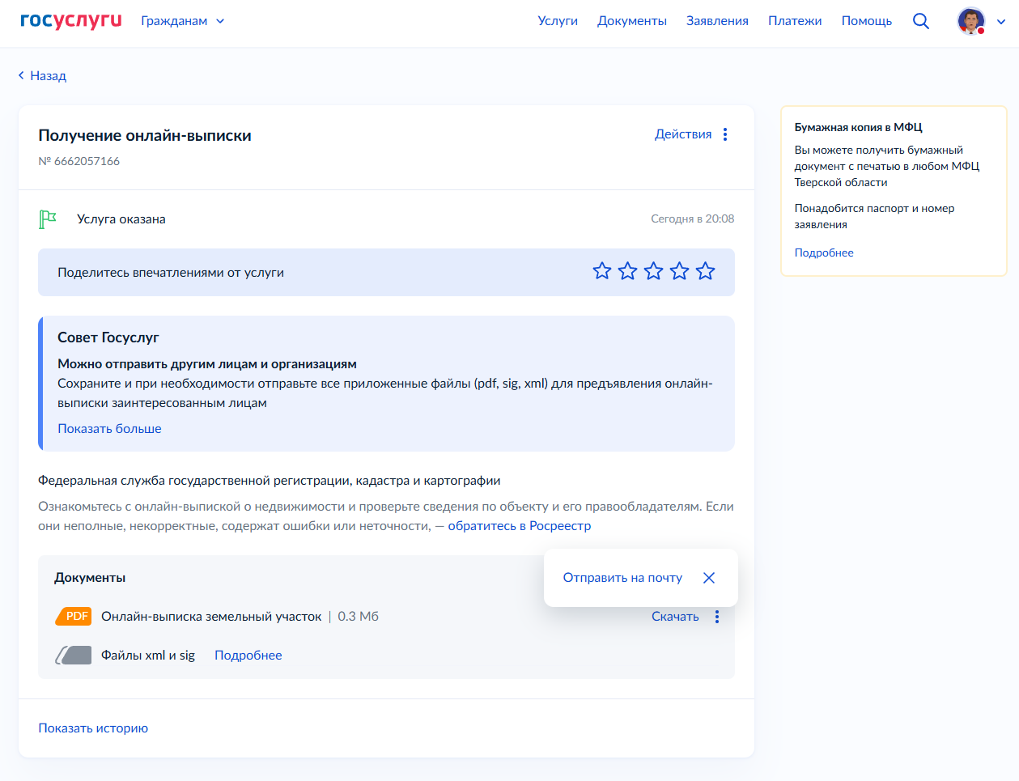The image size is (1019, 781).
Task: Open Подробнее in the МФЦ paper copy card
Action: (x=824, y=253)
